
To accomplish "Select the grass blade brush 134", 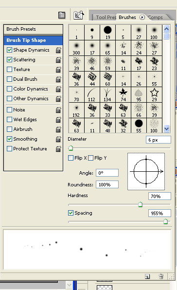I will pyautogui.click(x=107, y=95).
